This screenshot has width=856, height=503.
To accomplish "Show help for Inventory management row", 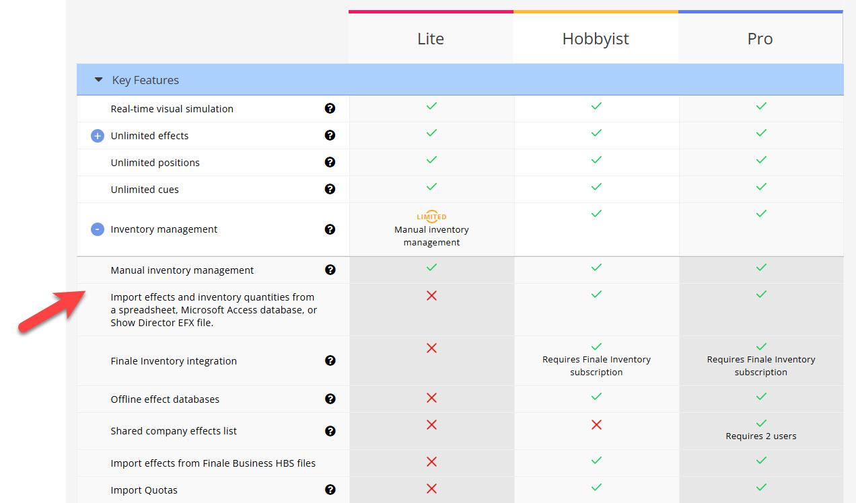I will 330,229.
